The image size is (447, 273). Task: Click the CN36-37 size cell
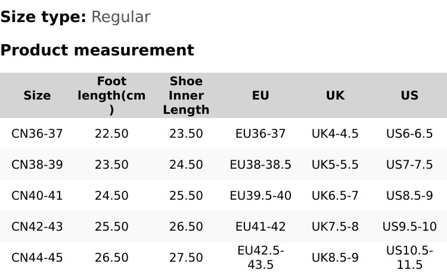coord(37,134)
